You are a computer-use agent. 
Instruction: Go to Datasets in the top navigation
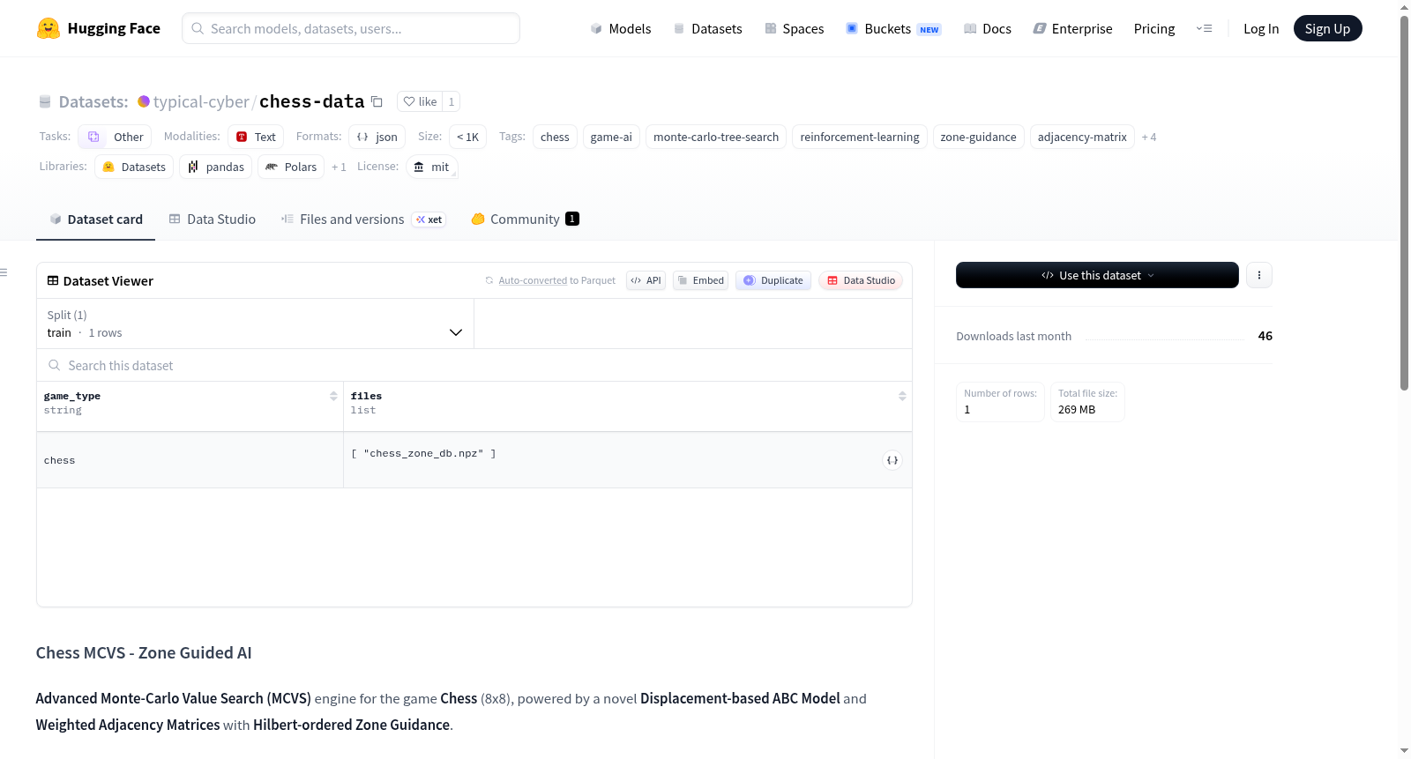[x=707, y=28]
